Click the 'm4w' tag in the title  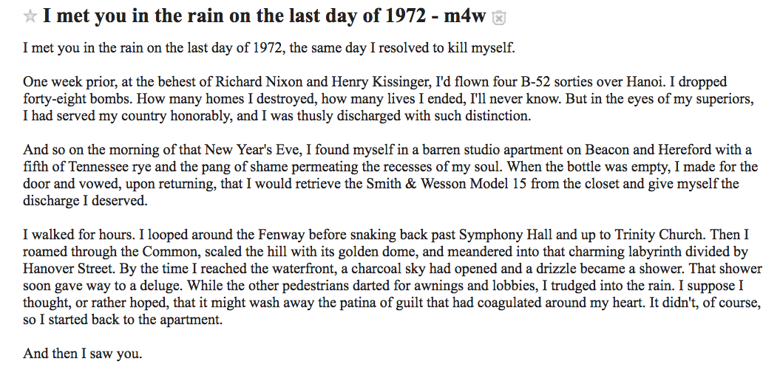(x=464, y=16)
